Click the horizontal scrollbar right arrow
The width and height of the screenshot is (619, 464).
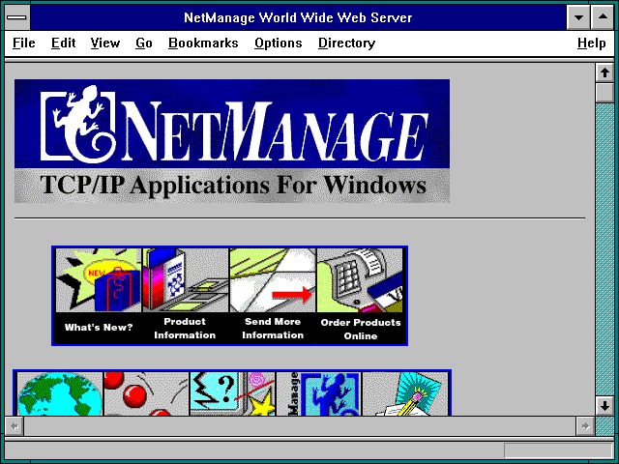point(585,426)
